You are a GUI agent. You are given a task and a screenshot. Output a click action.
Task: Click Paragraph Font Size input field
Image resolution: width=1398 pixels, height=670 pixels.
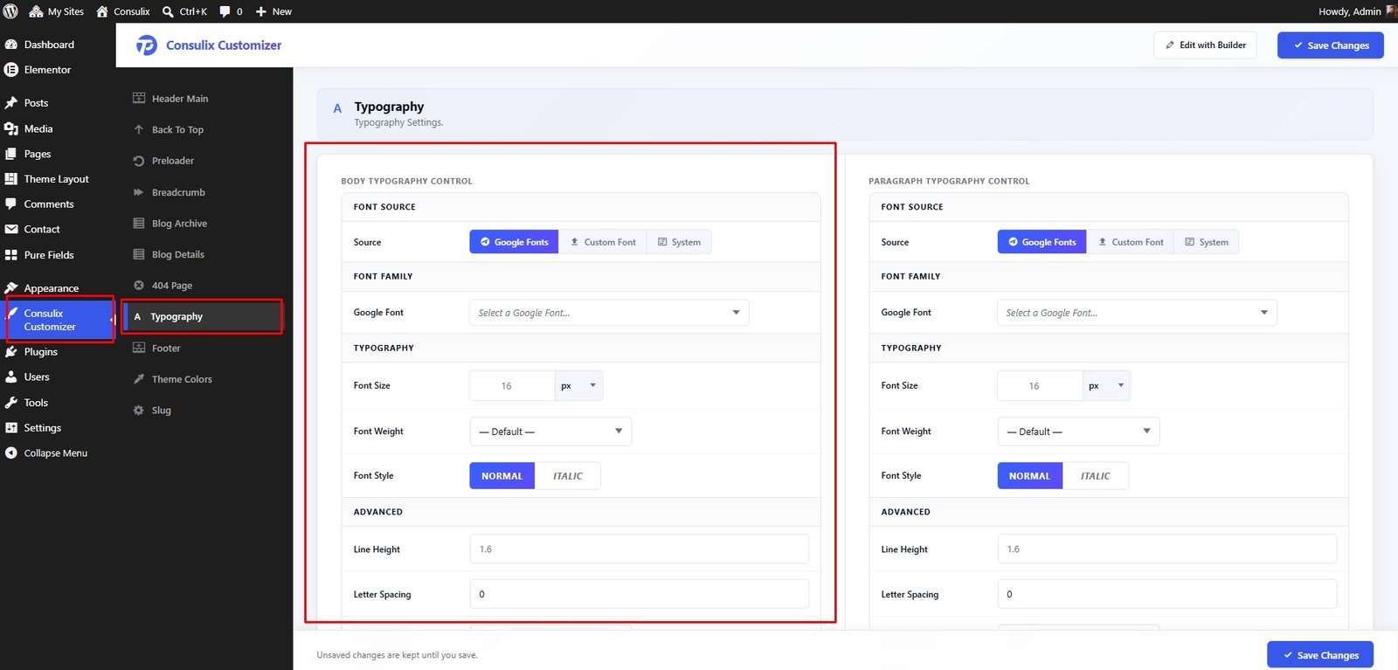coord(1040,385)
